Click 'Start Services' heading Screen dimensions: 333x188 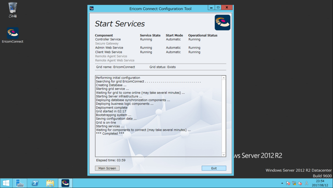tap(120, 23)
